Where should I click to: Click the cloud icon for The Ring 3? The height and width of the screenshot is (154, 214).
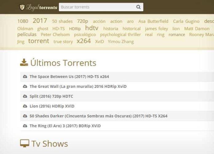pos(25,126)
